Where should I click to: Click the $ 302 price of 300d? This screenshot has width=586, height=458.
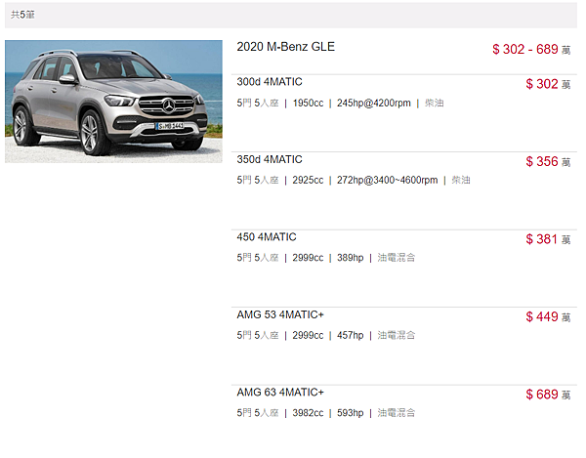click(x=548, y=84)
